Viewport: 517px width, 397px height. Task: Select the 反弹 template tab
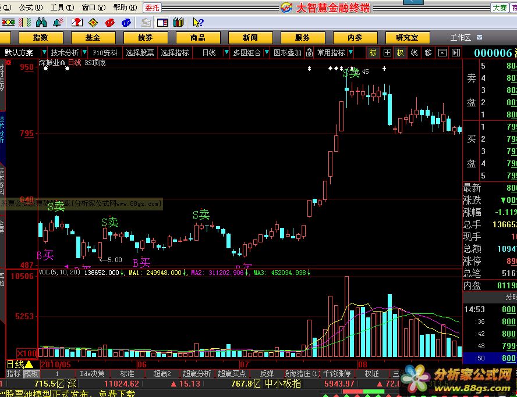[267, 374]
